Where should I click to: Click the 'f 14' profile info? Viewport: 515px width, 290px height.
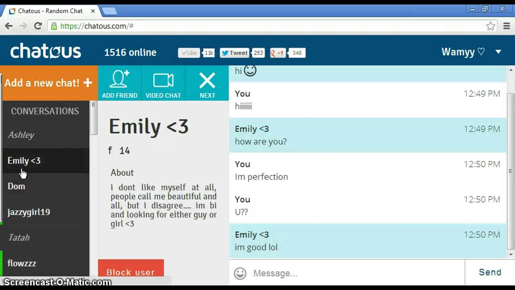119,151
